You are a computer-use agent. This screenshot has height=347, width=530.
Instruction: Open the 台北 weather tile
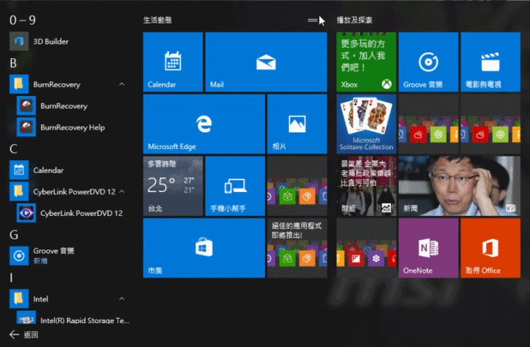point(173,186)
